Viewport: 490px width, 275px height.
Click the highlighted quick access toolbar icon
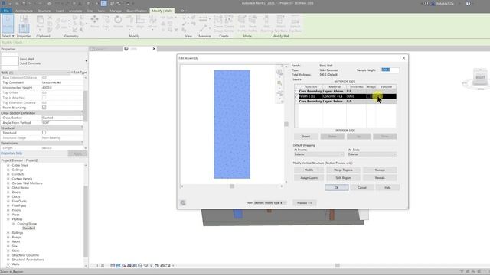point(104,3)
